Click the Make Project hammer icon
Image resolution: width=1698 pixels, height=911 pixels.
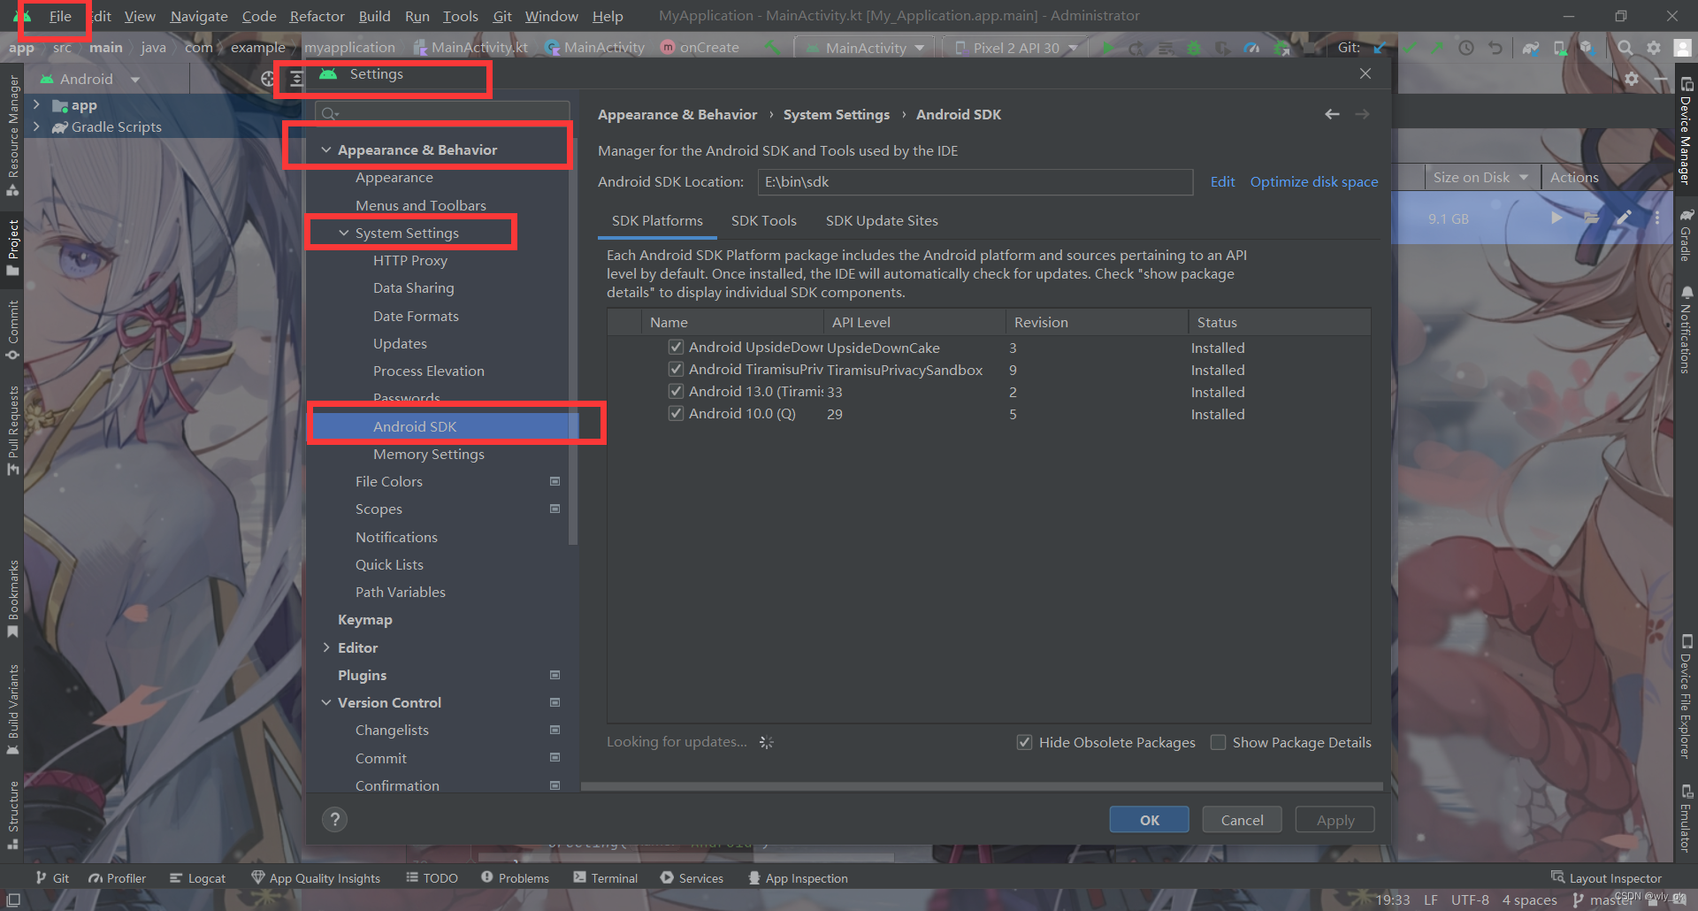(772, 48)
